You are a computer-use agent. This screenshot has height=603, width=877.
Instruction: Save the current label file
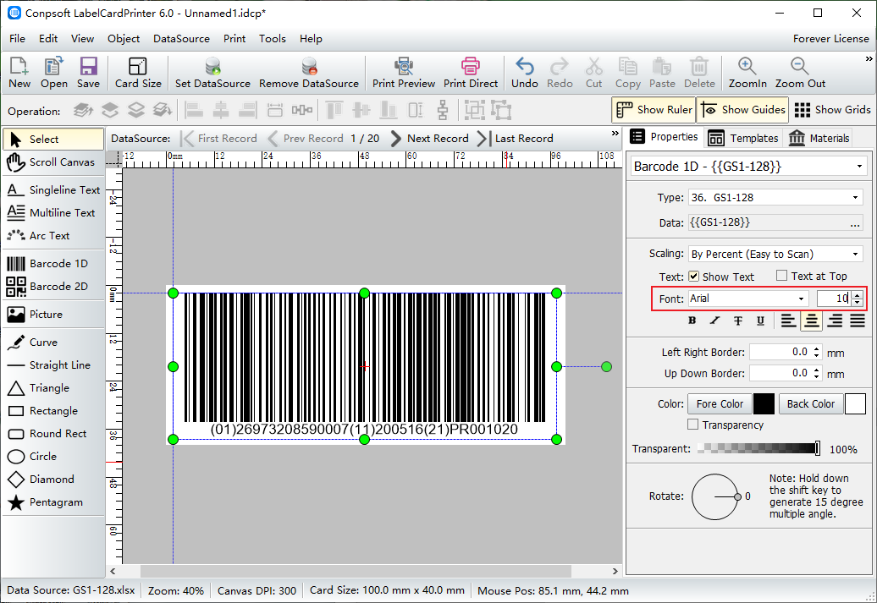pos(88,73)
